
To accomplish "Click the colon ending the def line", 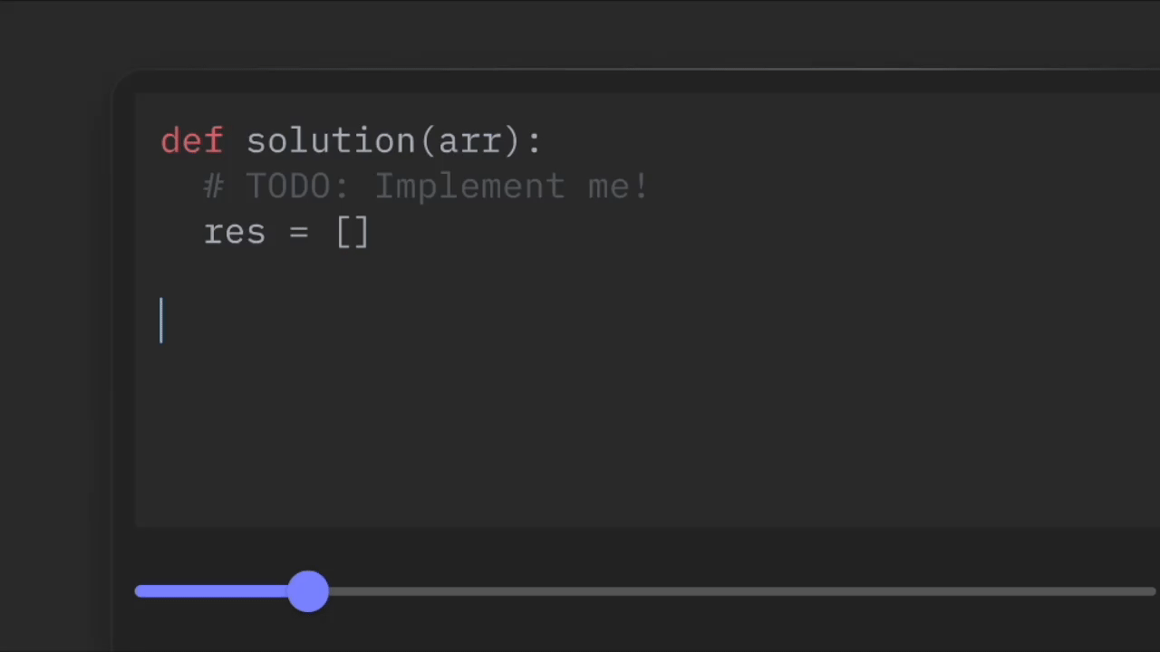I will click(x=534, y=141).
